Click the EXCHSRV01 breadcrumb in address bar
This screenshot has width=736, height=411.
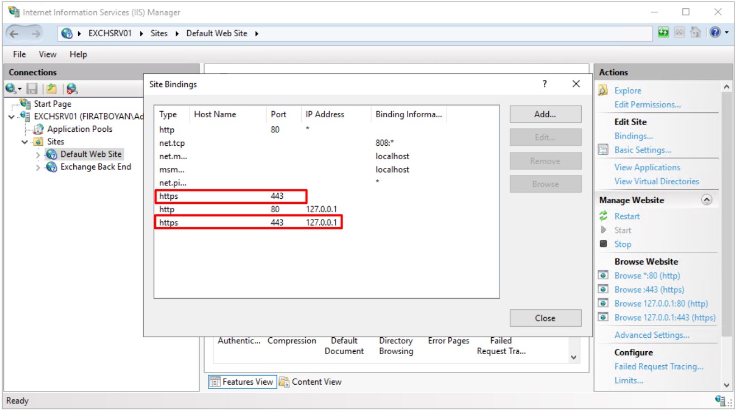[x=110, y=34]
